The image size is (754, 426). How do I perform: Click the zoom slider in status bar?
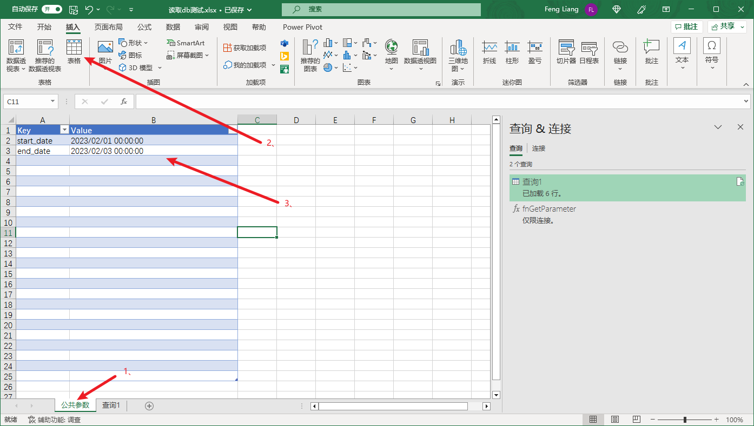pos(685,420)
